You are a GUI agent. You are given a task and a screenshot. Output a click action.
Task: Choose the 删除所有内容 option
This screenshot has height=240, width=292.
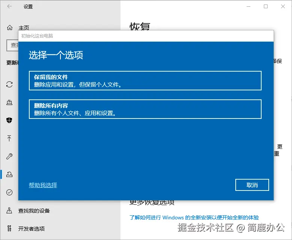145,109
